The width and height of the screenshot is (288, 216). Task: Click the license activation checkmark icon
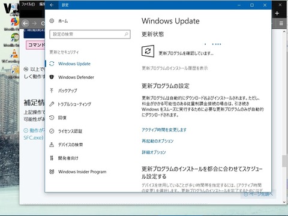[x=52, y=131]
